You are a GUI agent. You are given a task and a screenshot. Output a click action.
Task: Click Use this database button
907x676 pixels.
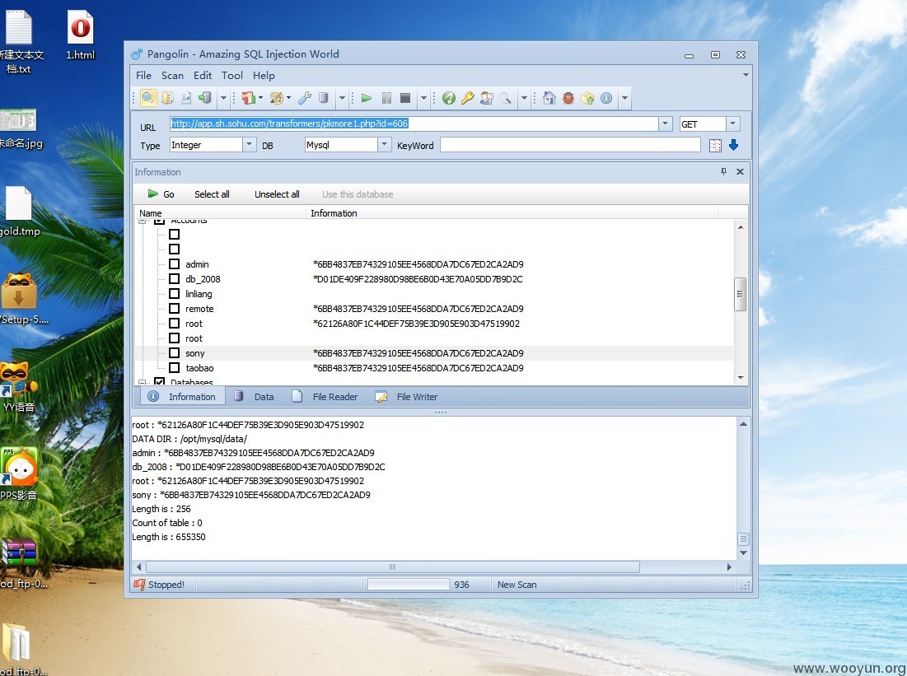click(x=358, y=194)
